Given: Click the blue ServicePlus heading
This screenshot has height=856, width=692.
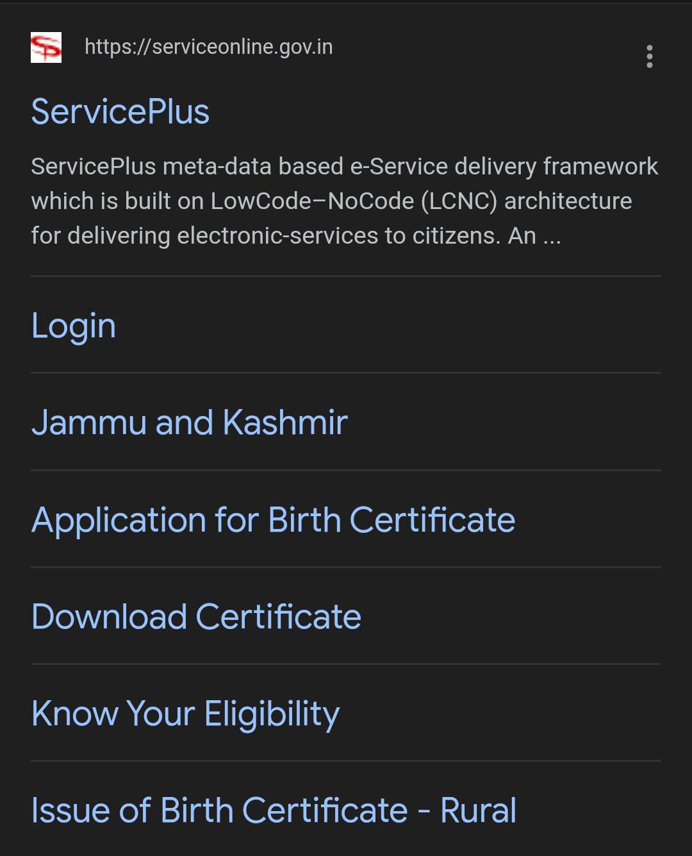Looking at the screenshot, I should coord(120,112).
